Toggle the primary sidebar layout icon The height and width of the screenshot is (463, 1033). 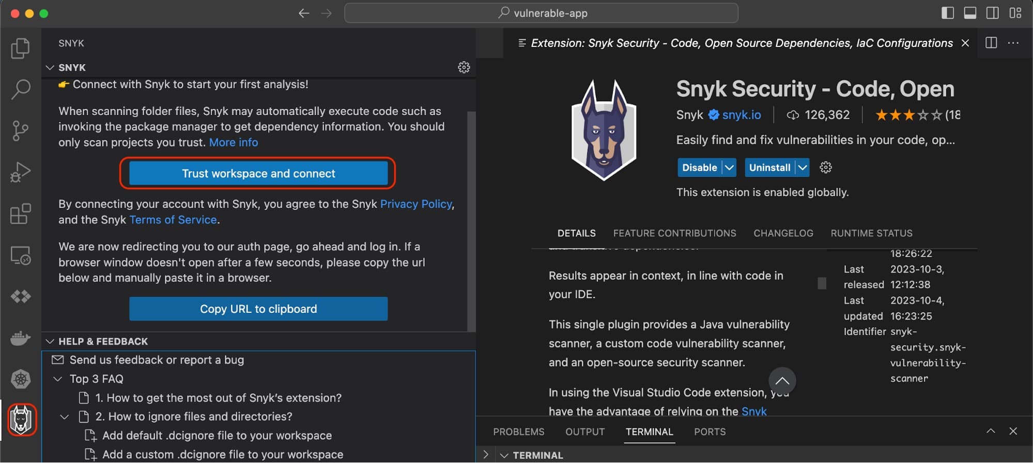pyautogui.click(x=948, y=13)
